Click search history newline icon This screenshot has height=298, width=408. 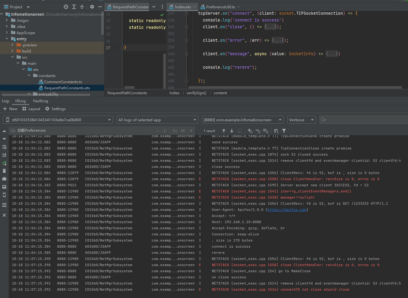165,131
